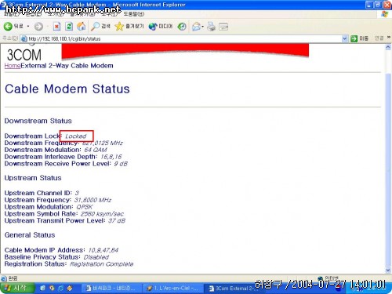Go to the browser Home page icon
The height and width of the screenshot is (294, 392).
[82, 26]
